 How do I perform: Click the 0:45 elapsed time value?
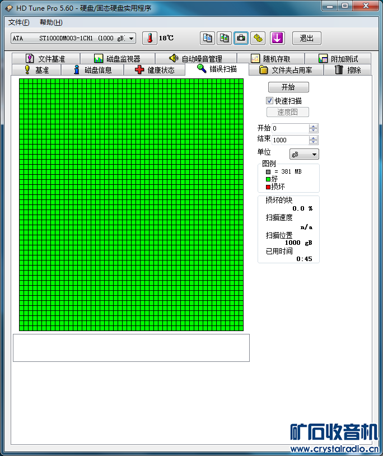(x=304, y=259)
